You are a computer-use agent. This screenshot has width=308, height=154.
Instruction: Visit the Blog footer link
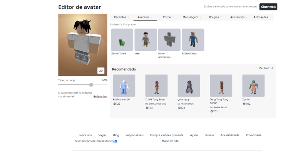click(x=116, y=135)
